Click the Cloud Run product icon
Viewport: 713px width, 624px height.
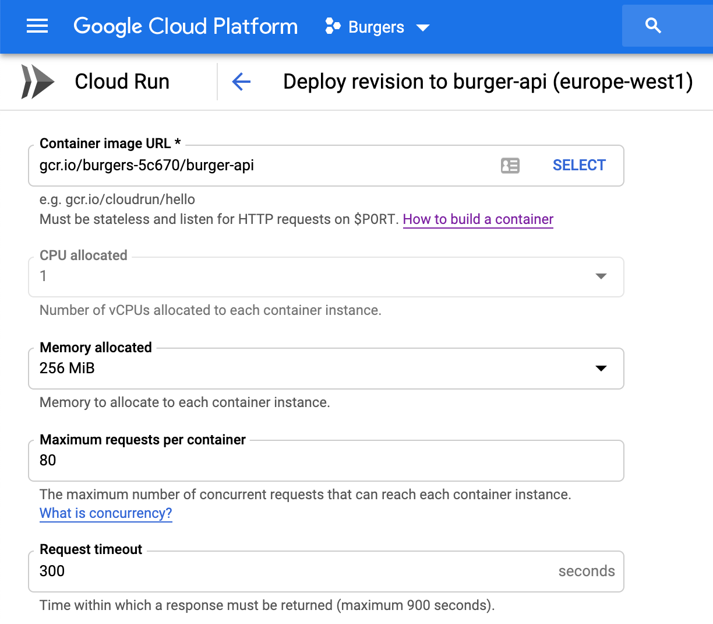[x=38, y=82]
